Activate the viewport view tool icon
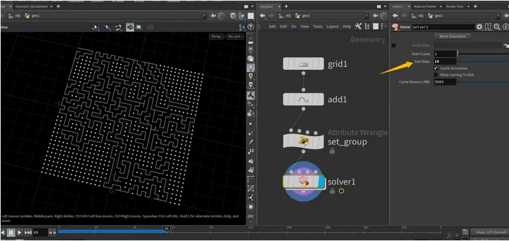Image resolution: width=509 pixels, height=241 pixels. click(130, 27)
